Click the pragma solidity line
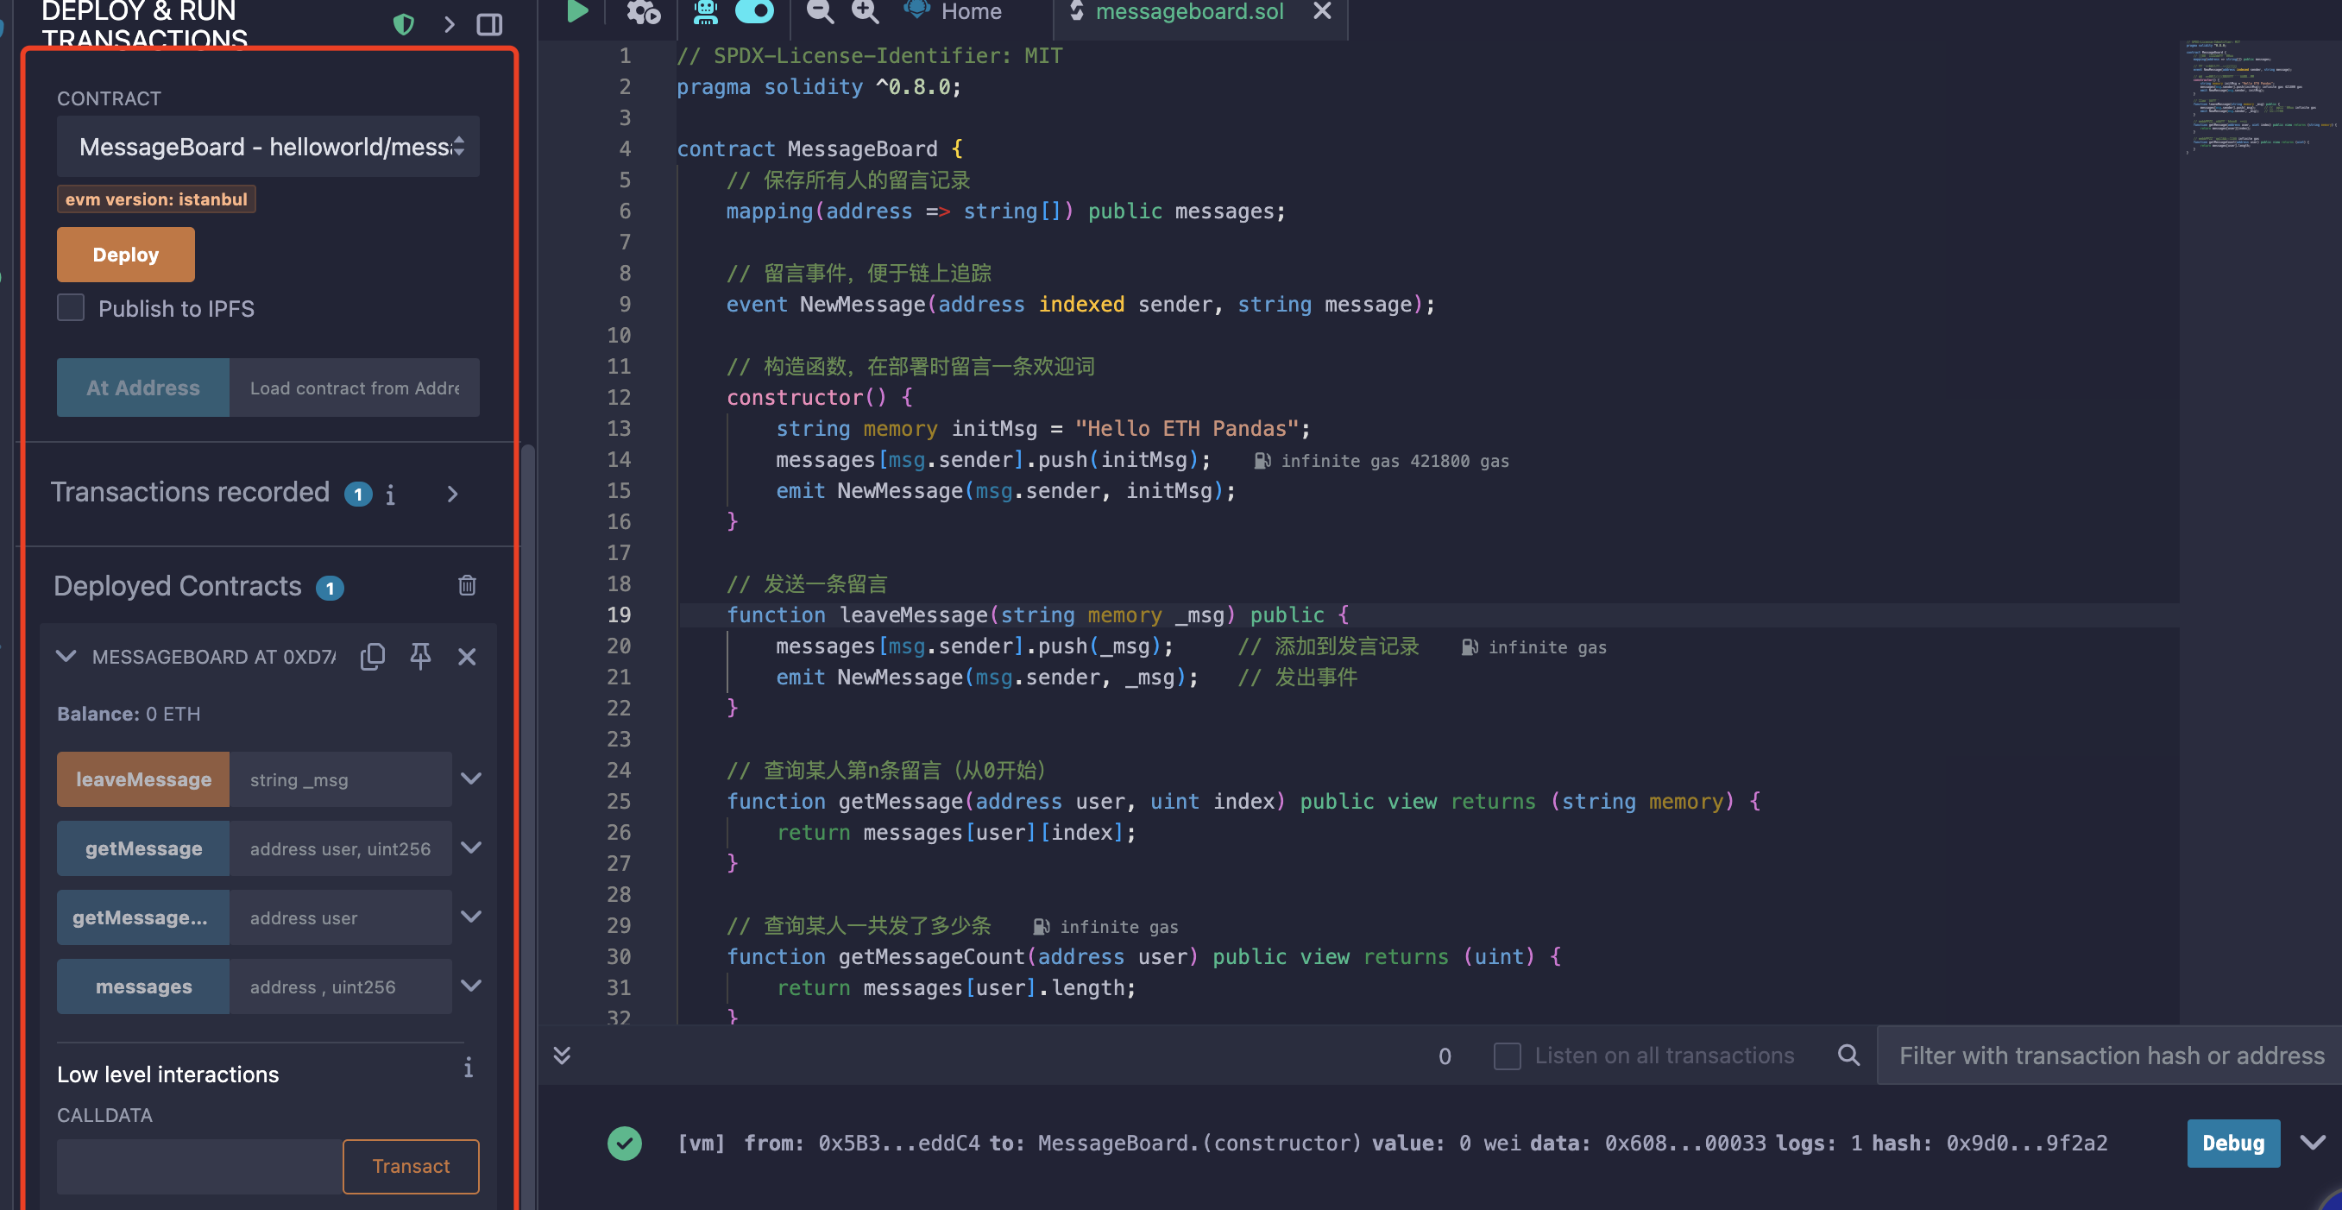Screen dimensions: 2342x1210 818,87
